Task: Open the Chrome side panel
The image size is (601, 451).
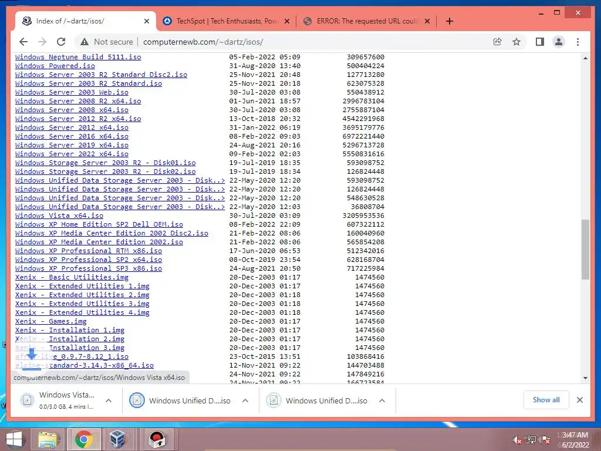Action: [540, 42]
